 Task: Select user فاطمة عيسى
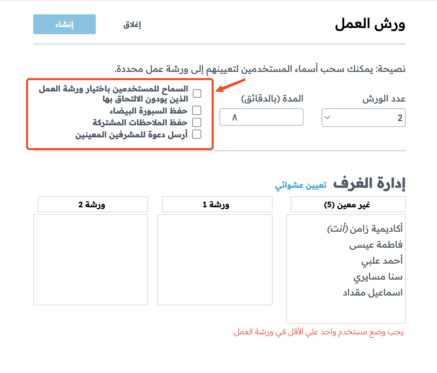point(376,245)
